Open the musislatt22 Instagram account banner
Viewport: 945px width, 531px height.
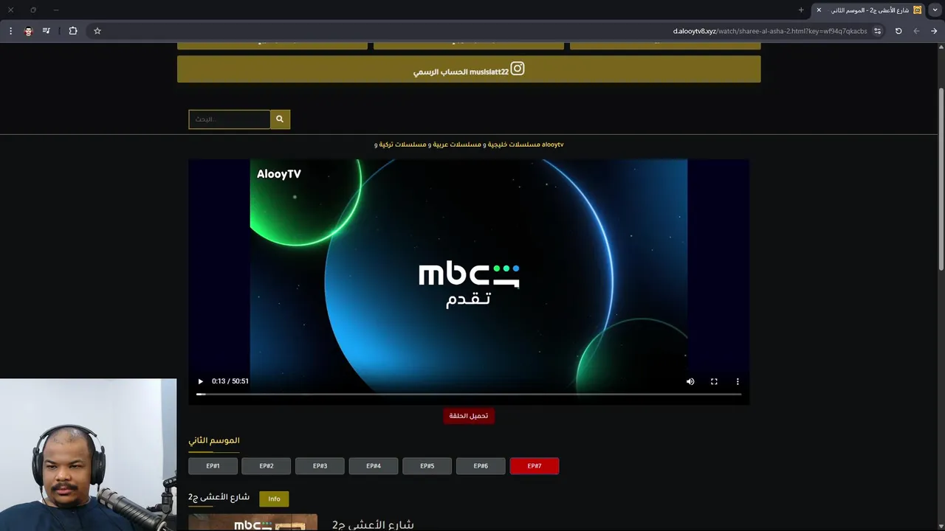(x=469, y=69)
